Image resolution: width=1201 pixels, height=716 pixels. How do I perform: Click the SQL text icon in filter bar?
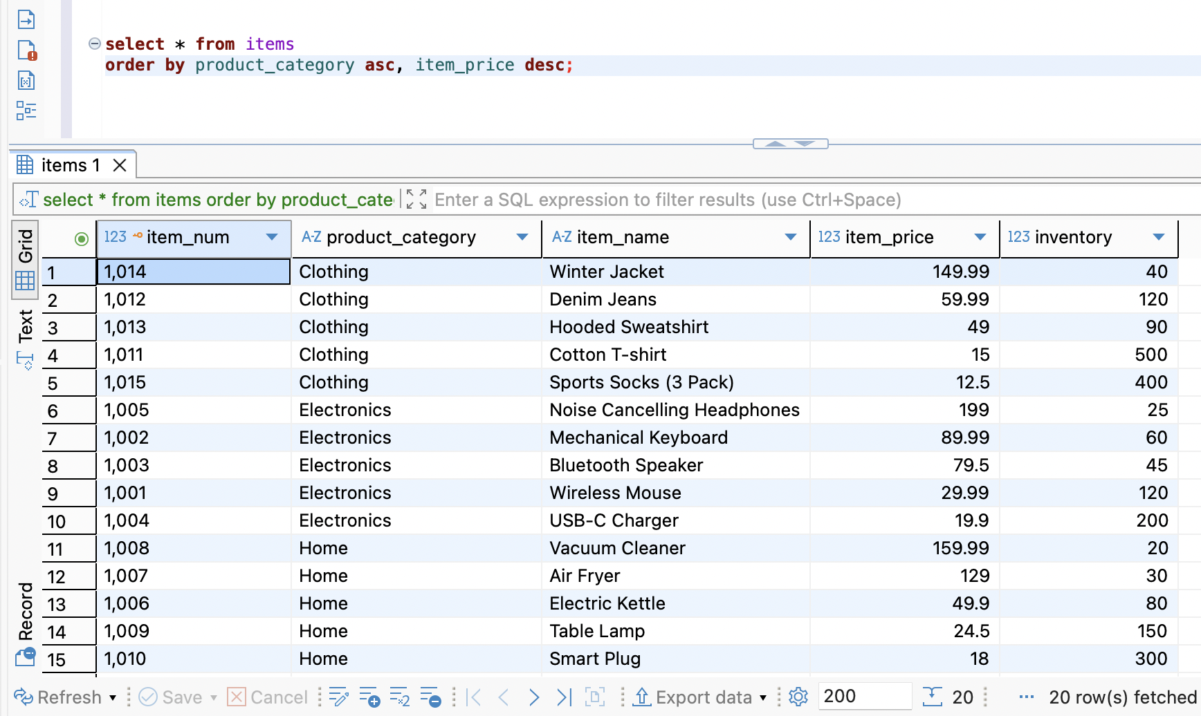[x=28, y=200]
